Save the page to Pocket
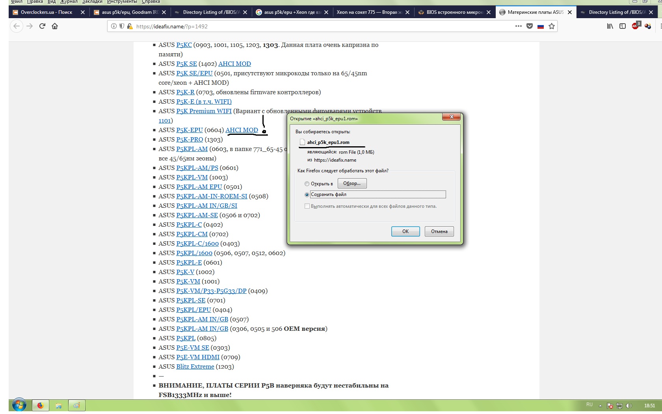This screenshot has width=662, height=414. coord(530,26)
